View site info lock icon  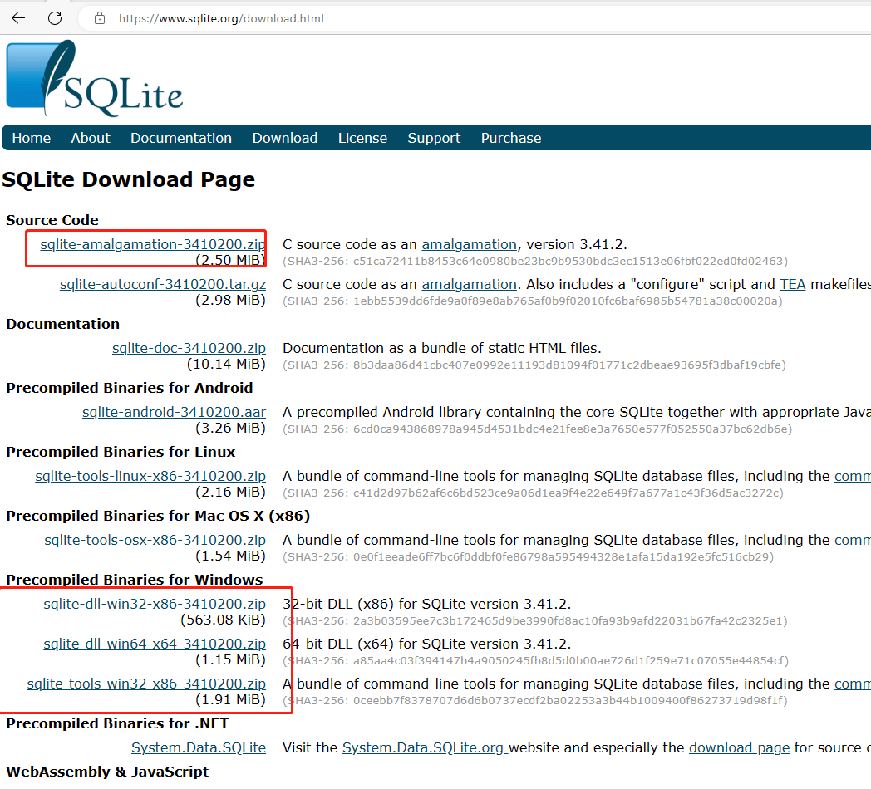(x=100, y=18)
